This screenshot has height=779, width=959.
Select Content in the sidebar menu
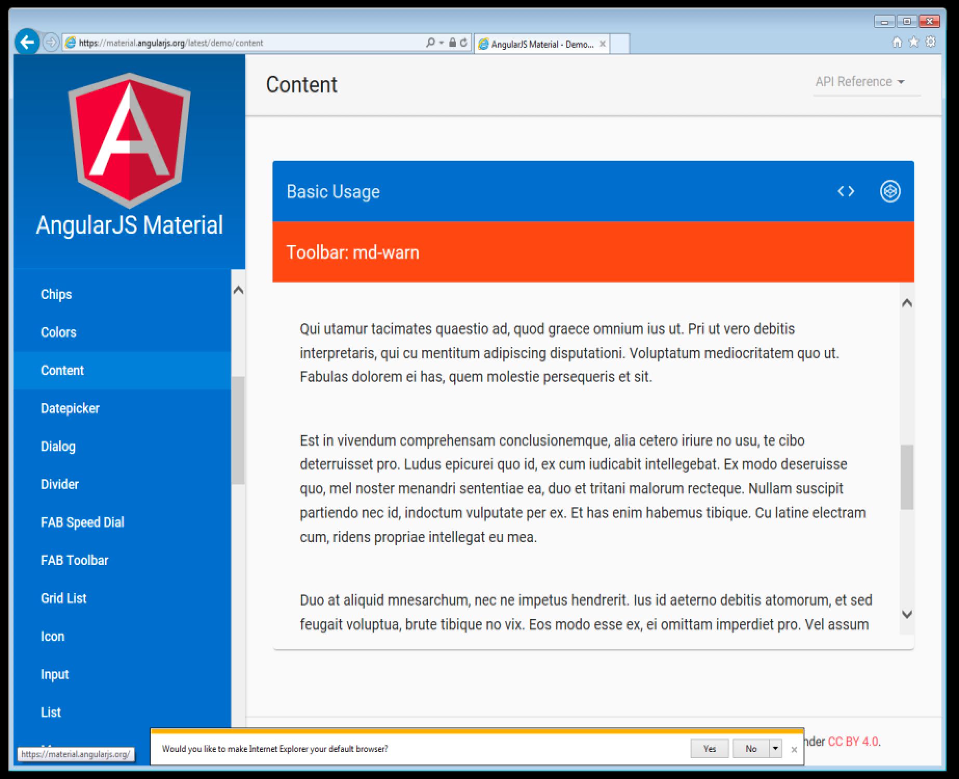(x=123, y=370)
